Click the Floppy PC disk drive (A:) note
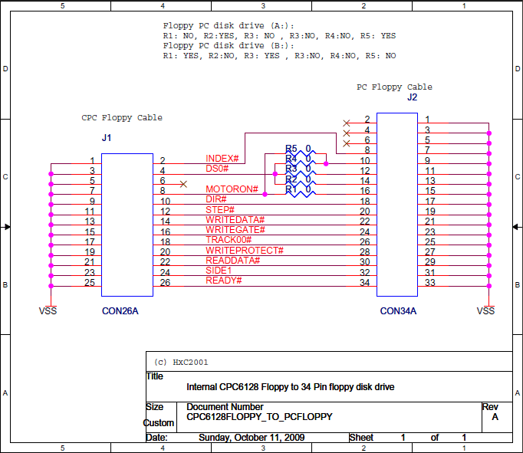 tap(229, 25)
